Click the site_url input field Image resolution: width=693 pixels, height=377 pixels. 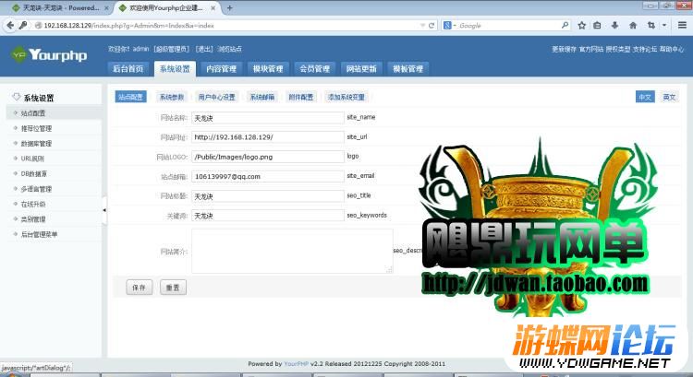click(268, 137)
